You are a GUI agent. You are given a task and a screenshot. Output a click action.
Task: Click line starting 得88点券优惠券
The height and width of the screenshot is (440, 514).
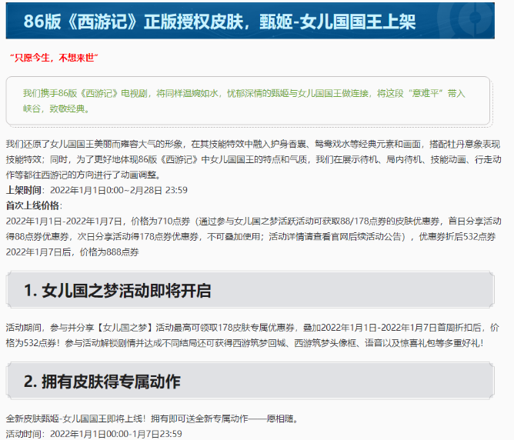(250, 237)
